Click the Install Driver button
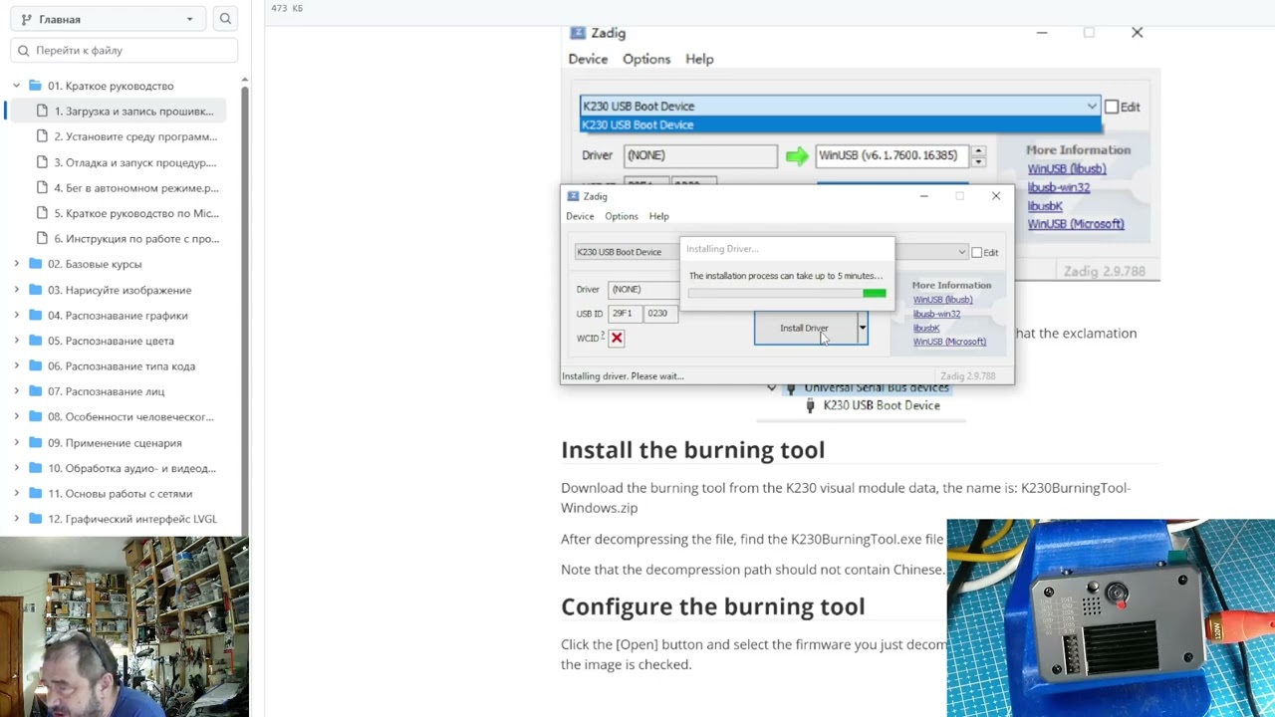The width and height of the screenshot is (1275, 717). point(805,329)
